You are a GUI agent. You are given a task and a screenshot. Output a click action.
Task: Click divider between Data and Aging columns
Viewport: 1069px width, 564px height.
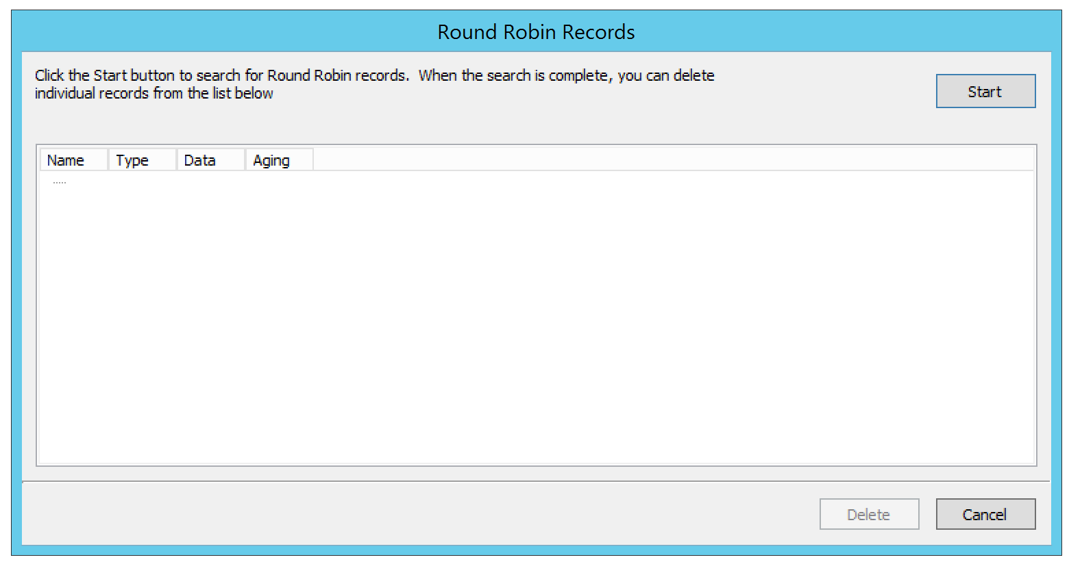245,160
